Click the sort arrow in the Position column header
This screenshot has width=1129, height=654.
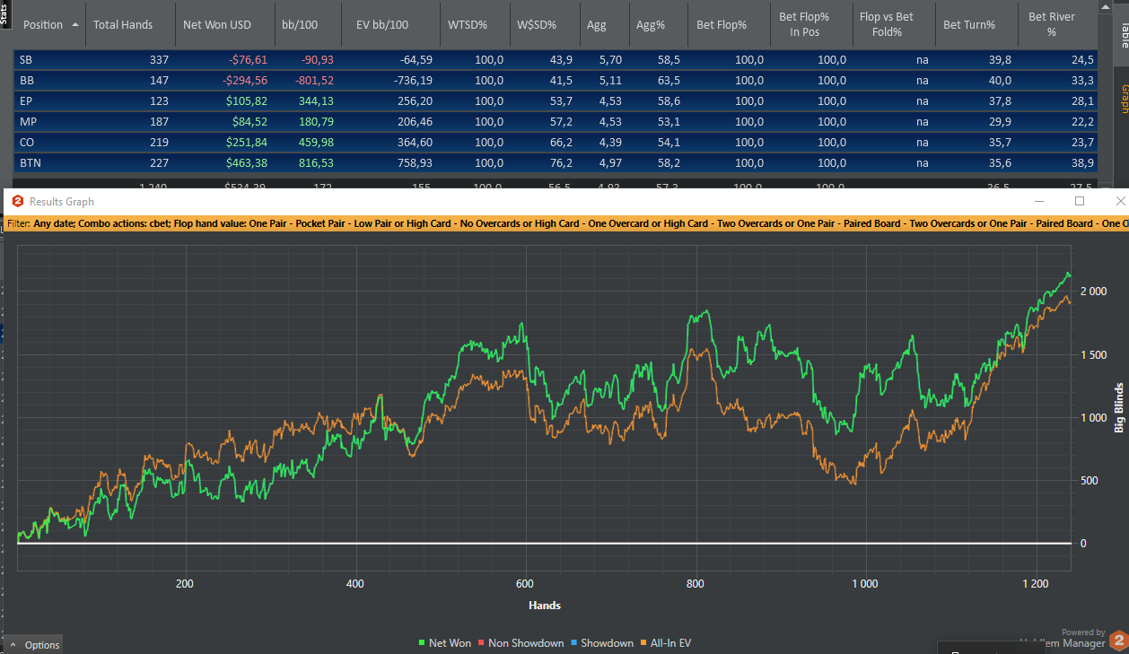point(74,24)
